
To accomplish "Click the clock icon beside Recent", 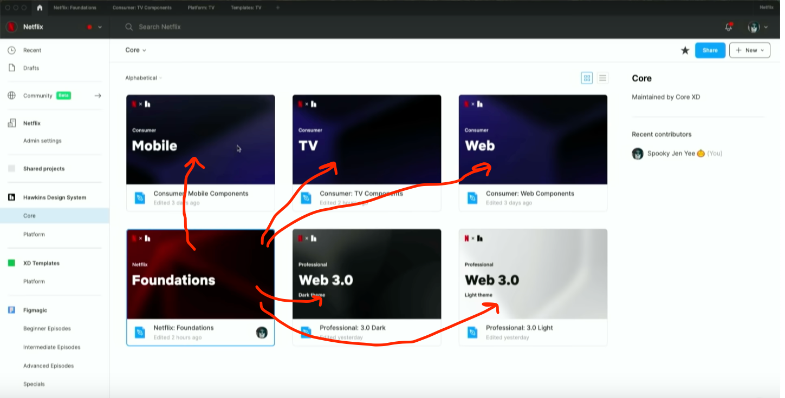I will point(11,50).
